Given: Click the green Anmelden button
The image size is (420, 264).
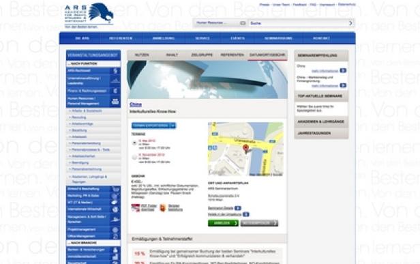Looking at the screenshot, I should point(223,223).
